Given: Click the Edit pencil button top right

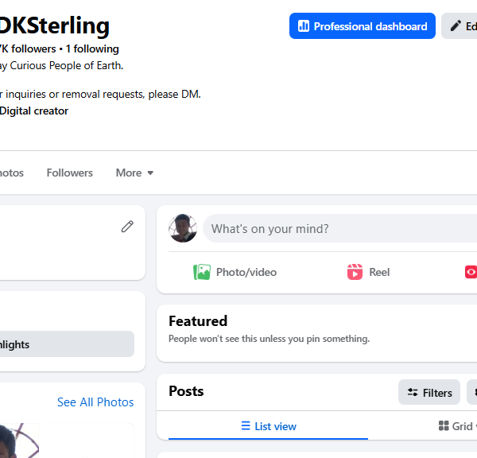Looking at the screenshot, I should [460, 26].
